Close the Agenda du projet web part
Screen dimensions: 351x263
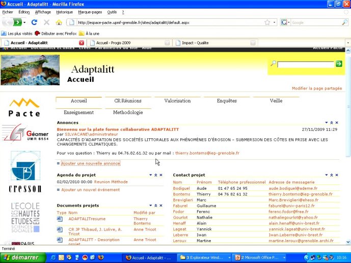161,175
